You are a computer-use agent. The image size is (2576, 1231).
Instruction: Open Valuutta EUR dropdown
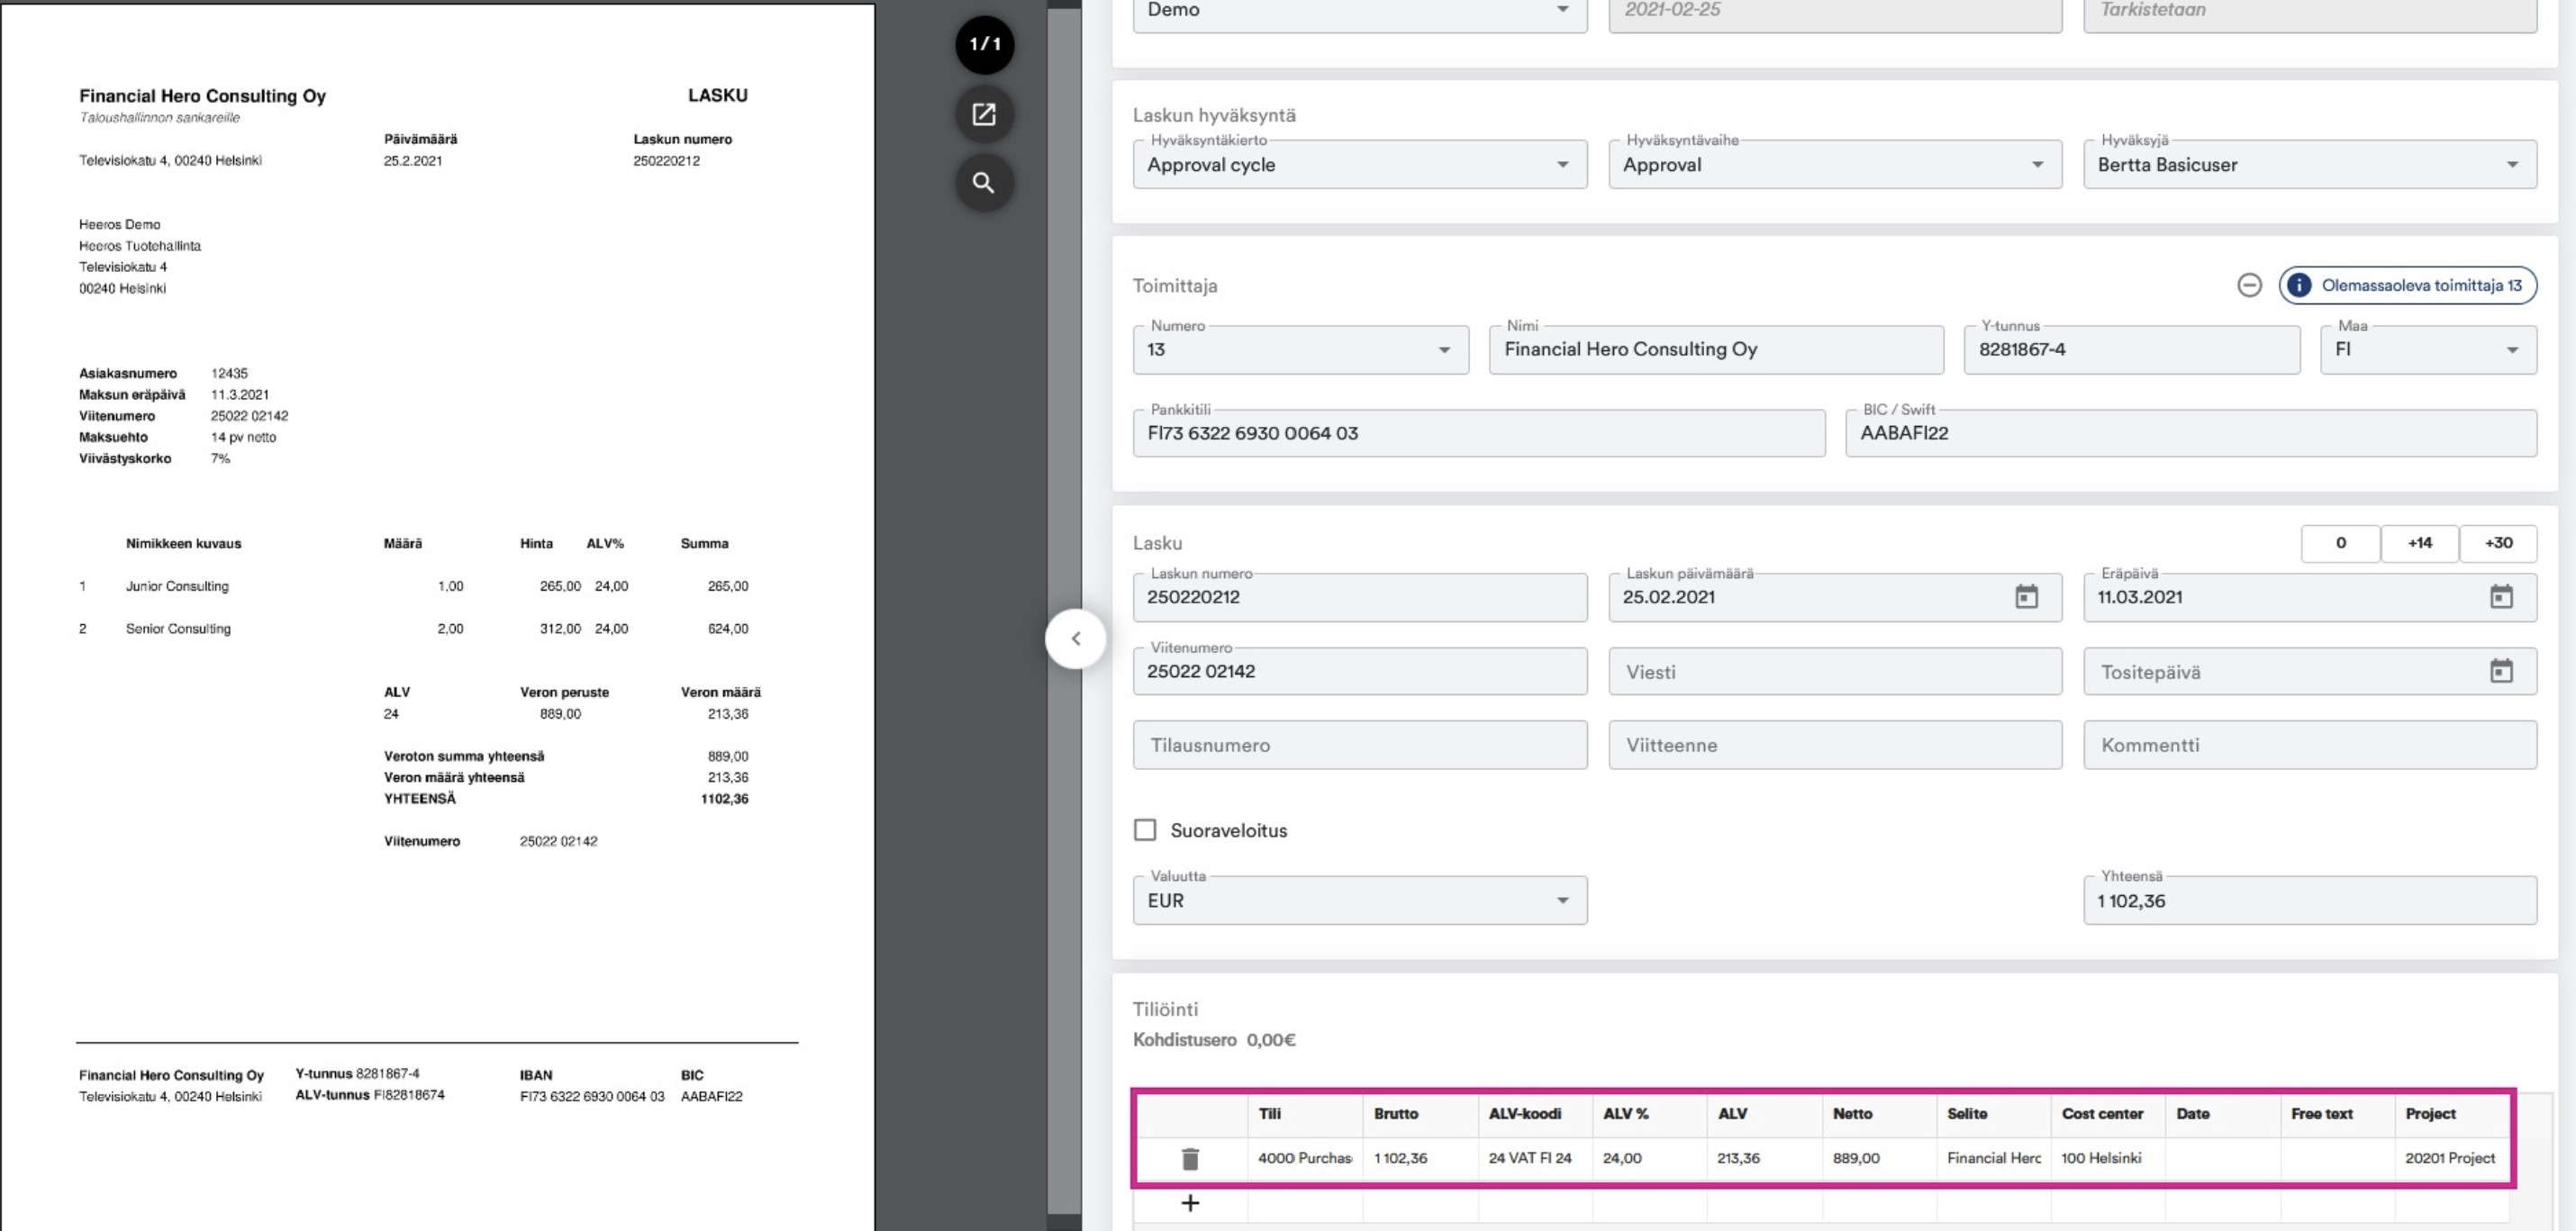[x=1359, y=900]
